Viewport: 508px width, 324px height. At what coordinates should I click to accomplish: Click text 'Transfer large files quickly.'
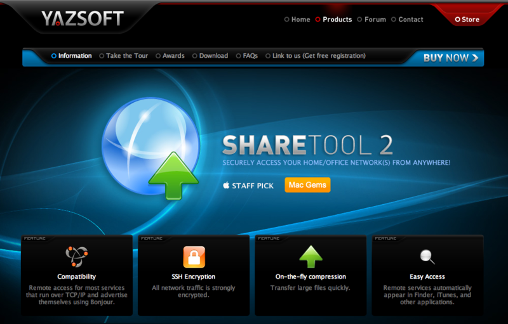click(311, 288)
